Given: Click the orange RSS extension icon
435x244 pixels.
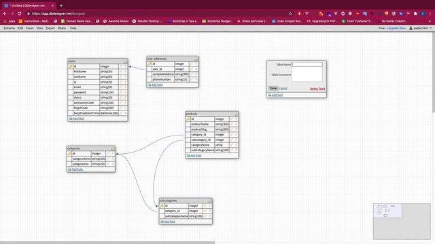Looking at the screenshot, I should (321, 14).
